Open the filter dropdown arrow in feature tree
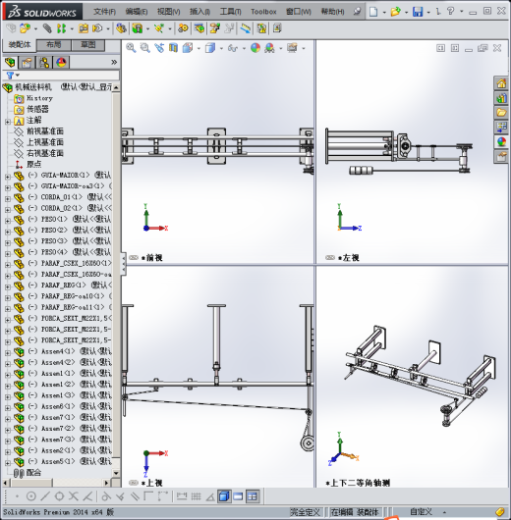511x520 pixels. [18, 76]
